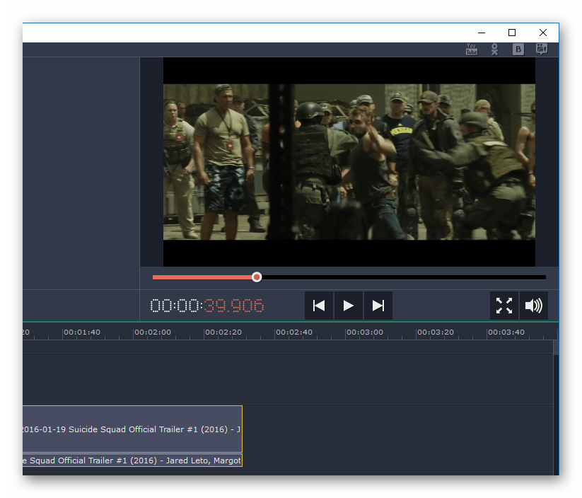
Task: Select the Suicide Squad audio track clip
Action: point(132,461)
